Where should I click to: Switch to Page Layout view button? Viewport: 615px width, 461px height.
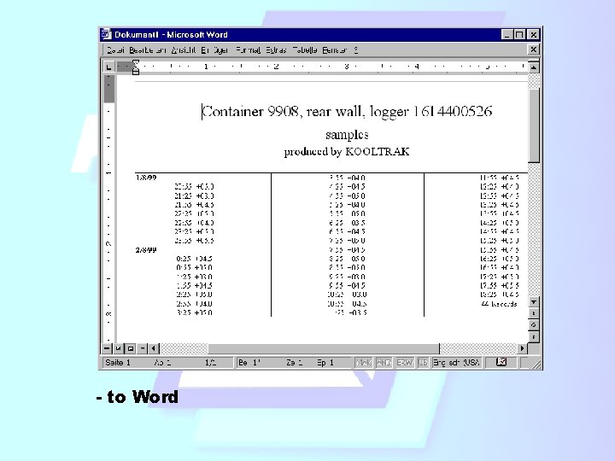point(131,348)
